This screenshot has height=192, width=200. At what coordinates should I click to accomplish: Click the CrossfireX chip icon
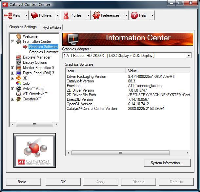(x=19, y=99)
